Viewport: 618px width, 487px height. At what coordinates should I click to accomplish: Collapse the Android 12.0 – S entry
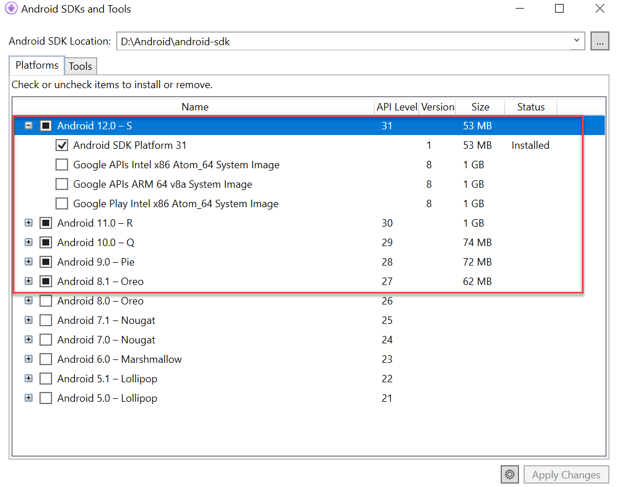(x=28, y=125)
